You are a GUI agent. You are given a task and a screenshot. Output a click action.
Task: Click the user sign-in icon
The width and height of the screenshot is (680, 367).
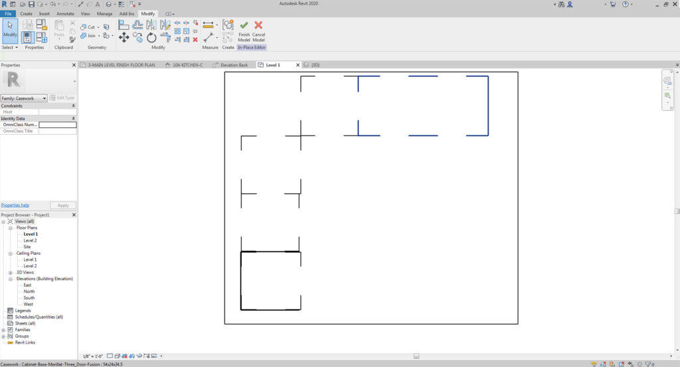[x=570, y=4]
